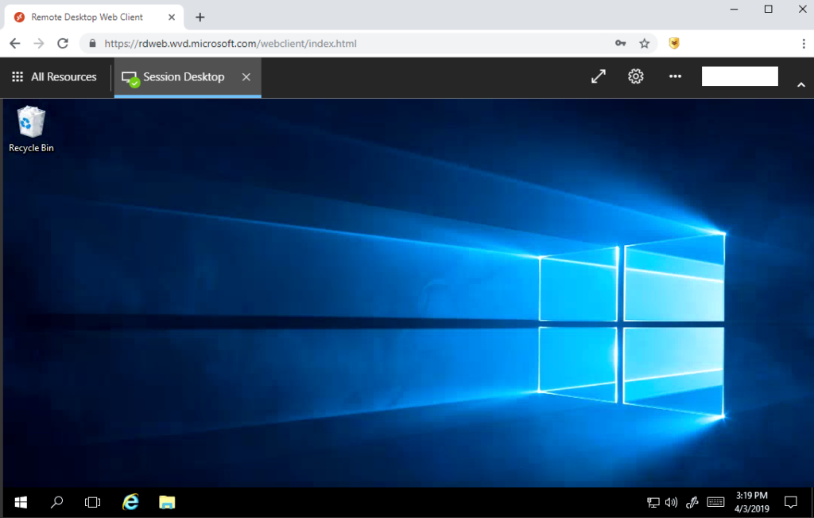Collapse the top bar with the chevron arrow
The height and width of the screenshot is (518, 814).
[801, 84]
